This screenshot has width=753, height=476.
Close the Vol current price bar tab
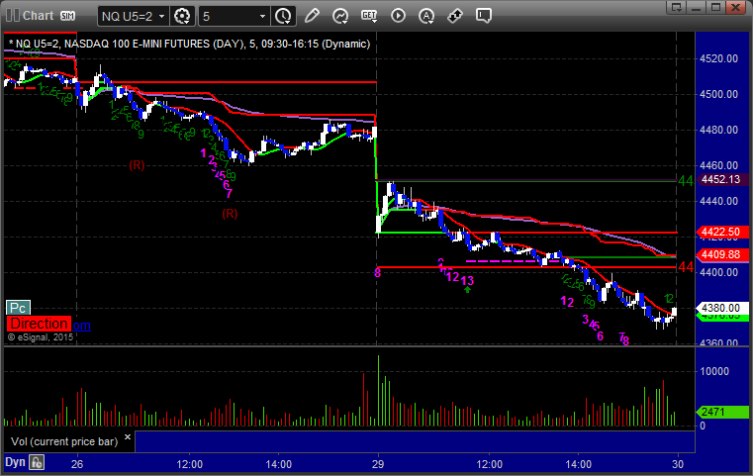pos(128,437)
